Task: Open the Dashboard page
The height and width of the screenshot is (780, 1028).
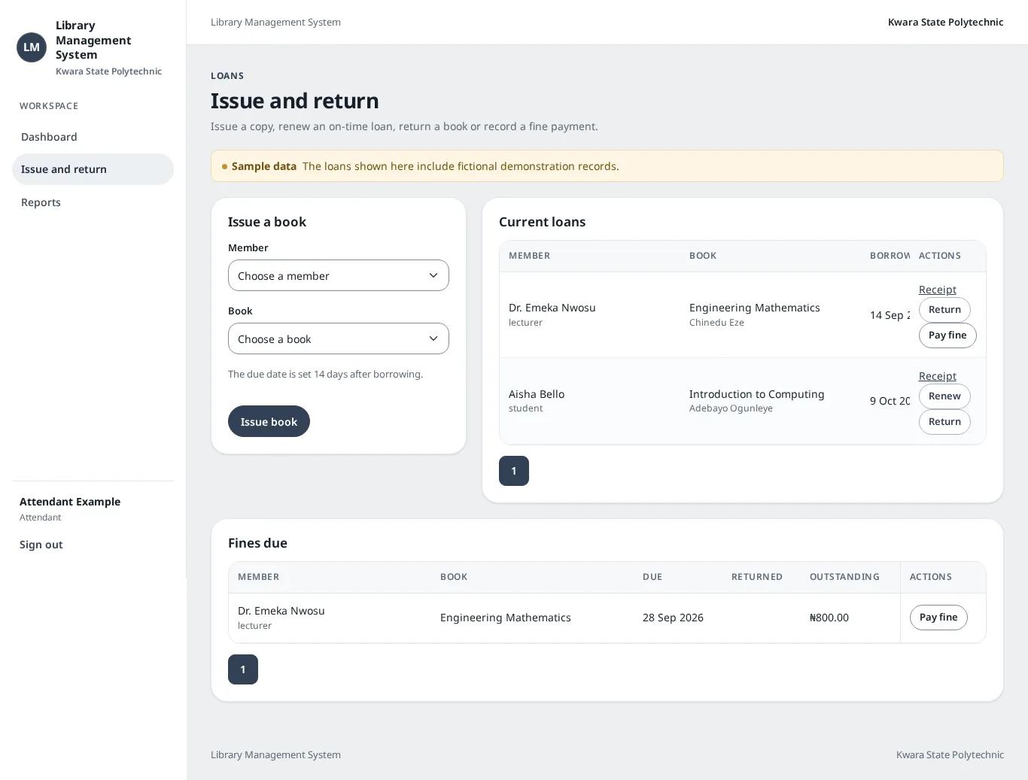Action: click(x=93, y=137)
